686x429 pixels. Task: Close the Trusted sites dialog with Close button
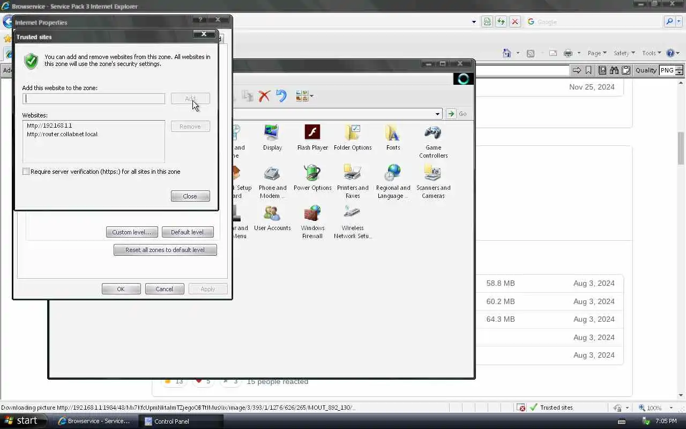pos(190,196)
